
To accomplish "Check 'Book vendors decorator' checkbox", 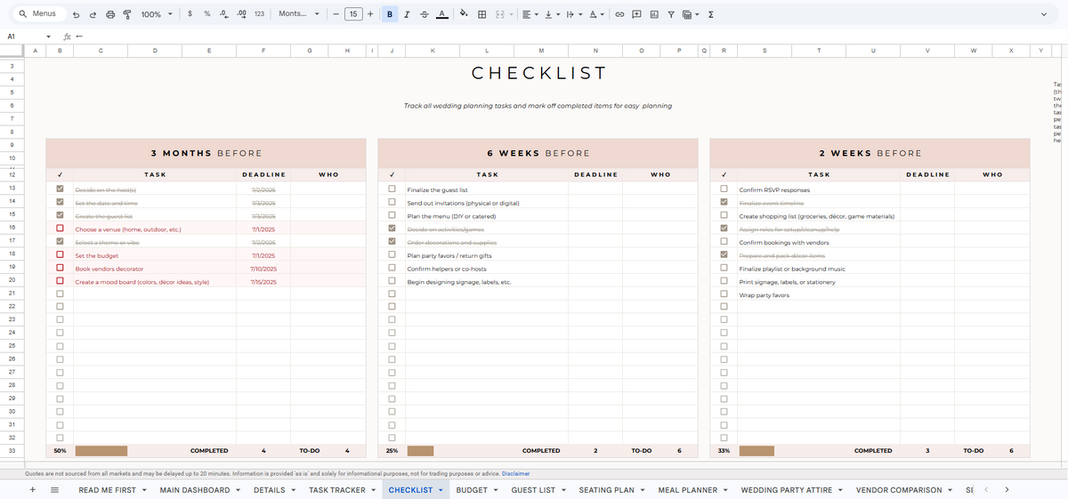I will [60, 268].
